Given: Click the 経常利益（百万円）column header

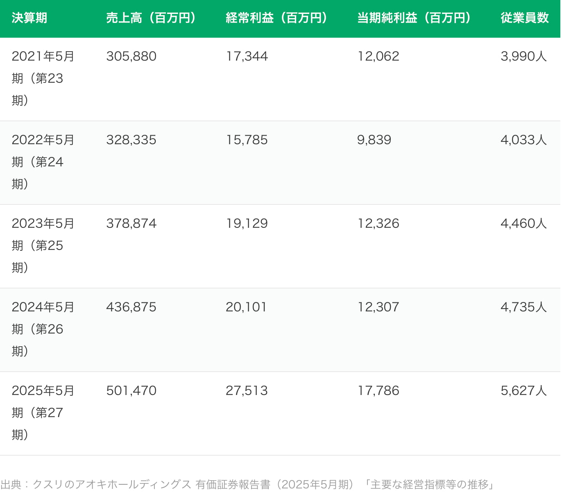Looking at the screenshot, I should (x=276, y=18).
